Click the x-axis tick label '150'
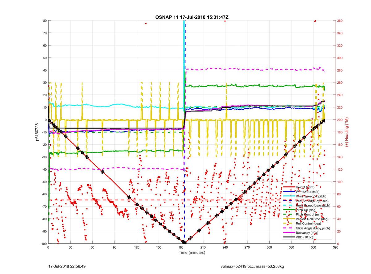The width and height of the screenshot is (371, 274). click(x=159, y=247)
